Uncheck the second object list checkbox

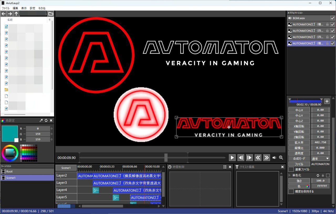pos(333,24)
